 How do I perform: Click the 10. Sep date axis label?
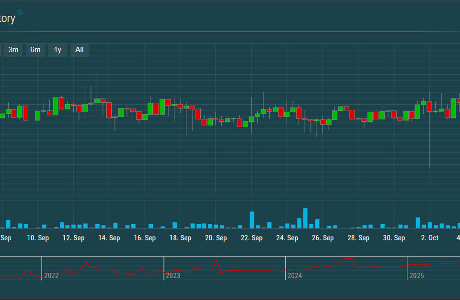click(38, 238)
